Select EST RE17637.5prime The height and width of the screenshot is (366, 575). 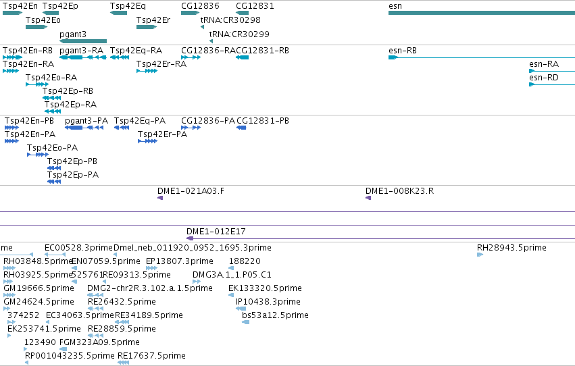pos(151,356)
